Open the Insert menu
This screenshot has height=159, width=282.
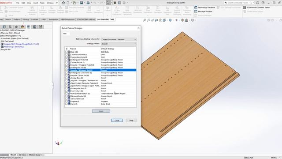click(36, 3)
